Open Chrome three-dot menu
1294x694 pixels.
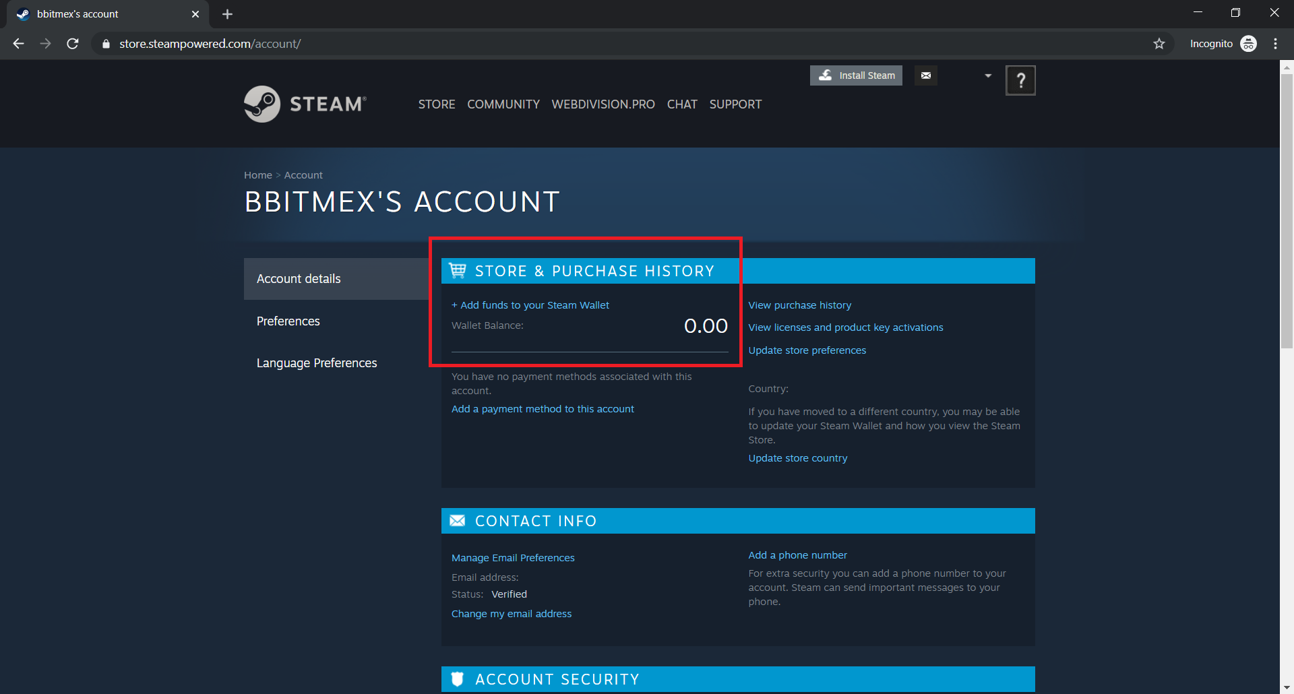click(x=1275, y=44)
